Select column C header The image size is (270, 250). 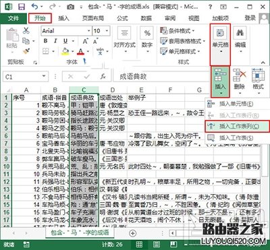point(84,90)
